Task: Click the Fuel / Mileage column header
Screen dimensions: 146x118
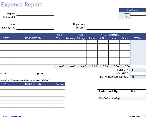Action: [81, 36]
